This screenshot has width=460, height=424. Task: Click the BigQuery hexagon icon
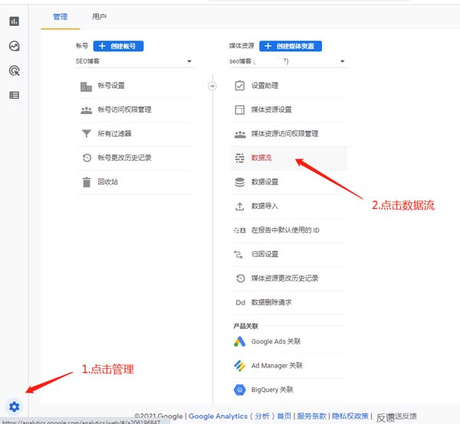[240, 390]
